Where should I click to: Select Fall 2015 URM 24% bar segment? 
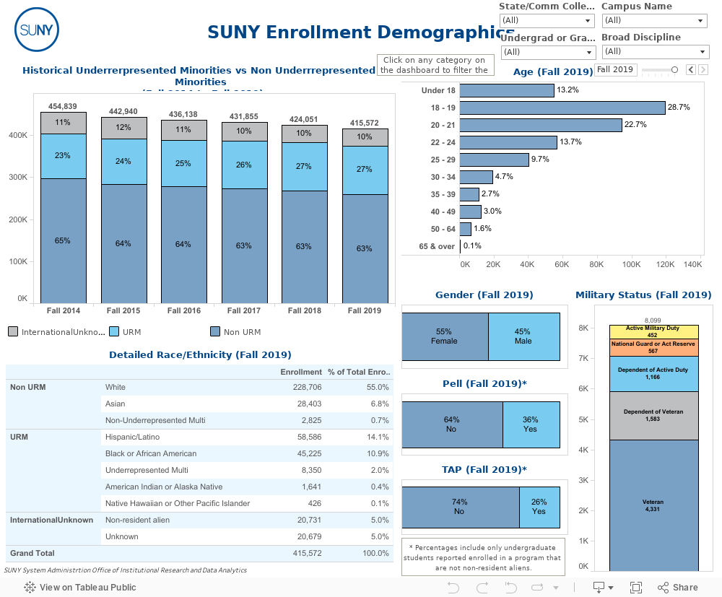[x=124, y=162]
